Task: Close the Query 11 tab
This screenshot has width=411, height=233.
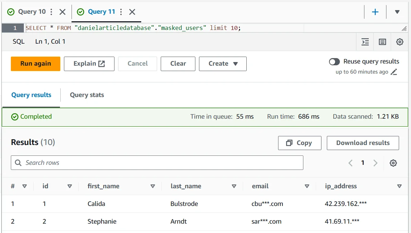Action: pos(132,12)
